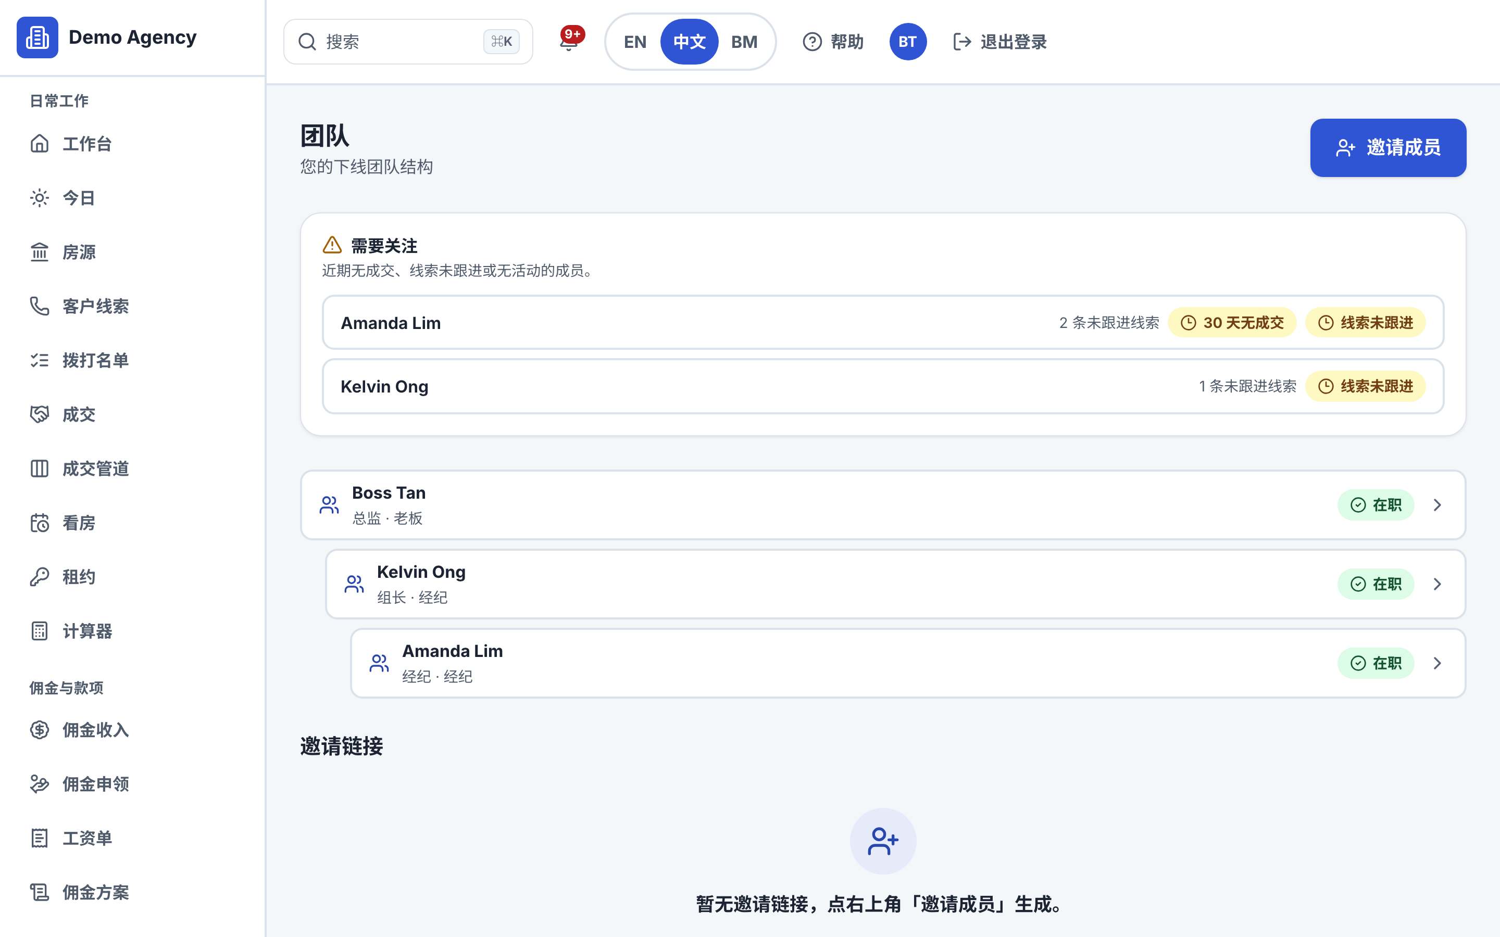Viewport: 1500px width, 937px height.
Task: Click Amanda Lim's 线索未跟进 badge
Action: coord(1365,323)
